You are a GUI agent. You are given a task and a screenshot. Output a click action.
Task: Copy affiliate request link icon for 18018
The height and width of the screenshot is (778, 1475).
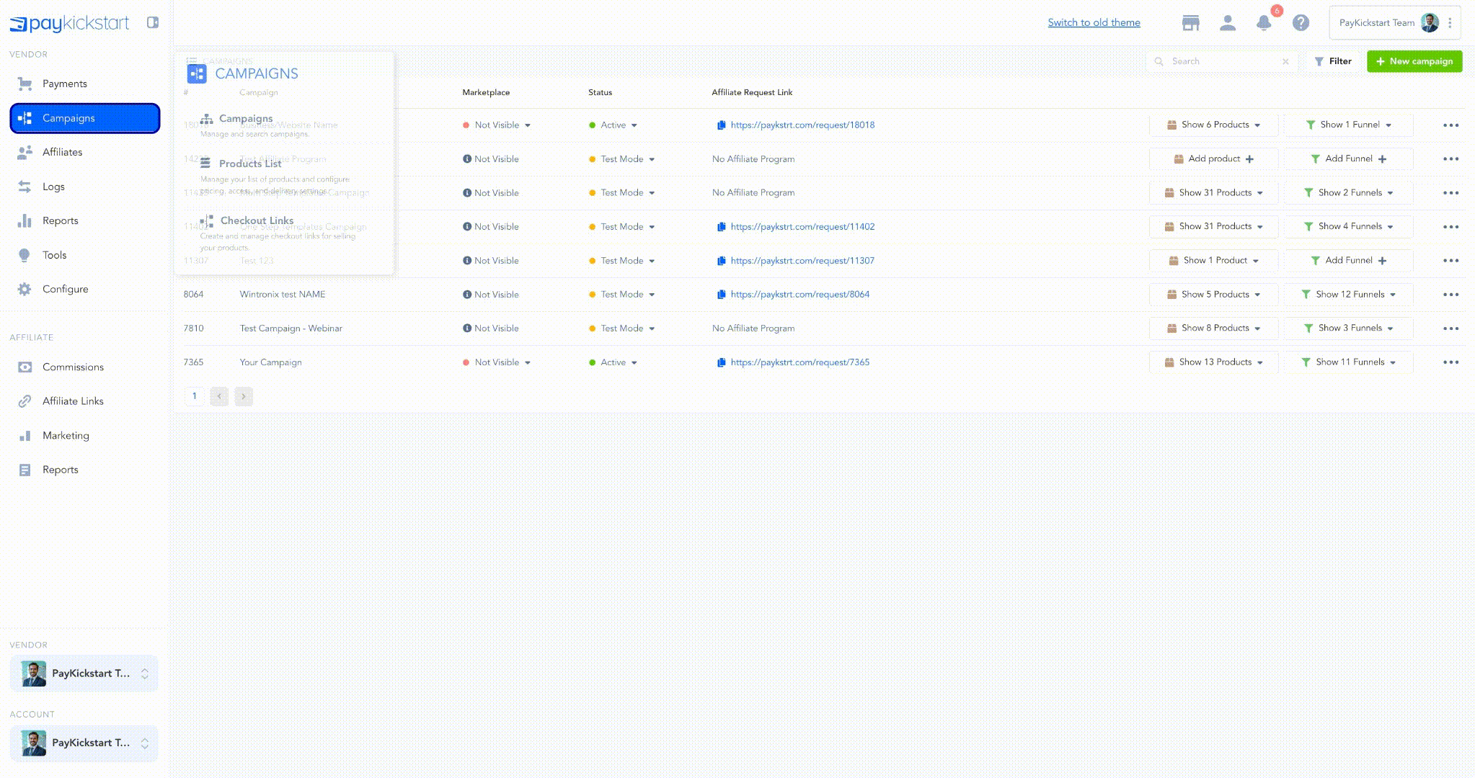tap(721, 125)
